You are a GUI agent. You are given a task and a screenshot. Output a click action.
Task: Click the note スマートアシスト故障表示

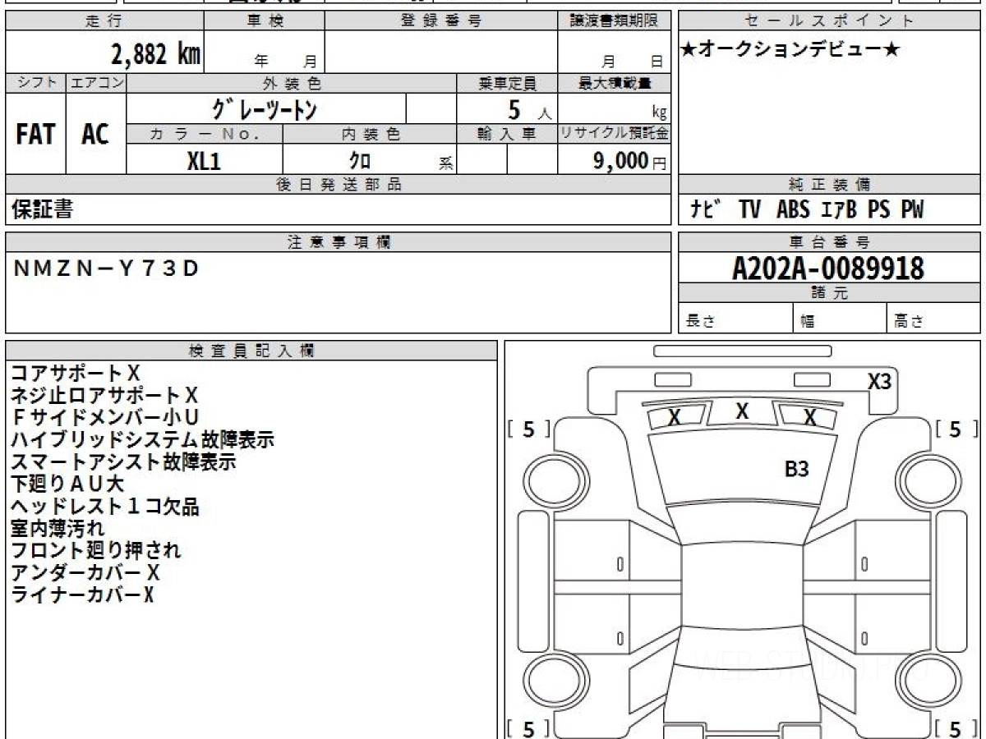(123, 462)
